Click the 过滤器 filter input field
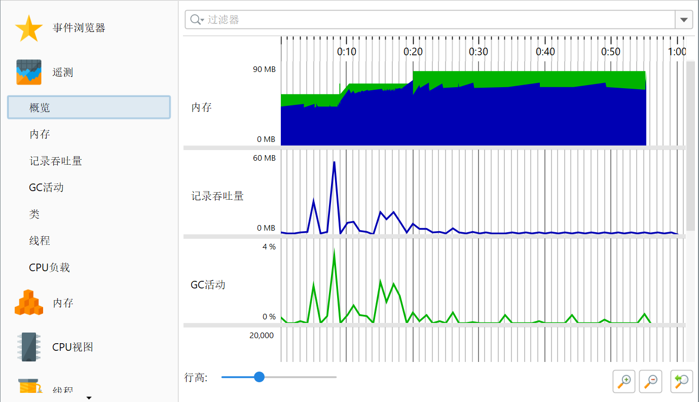This screenshot has width=699, height=402. tap(430, 20)
